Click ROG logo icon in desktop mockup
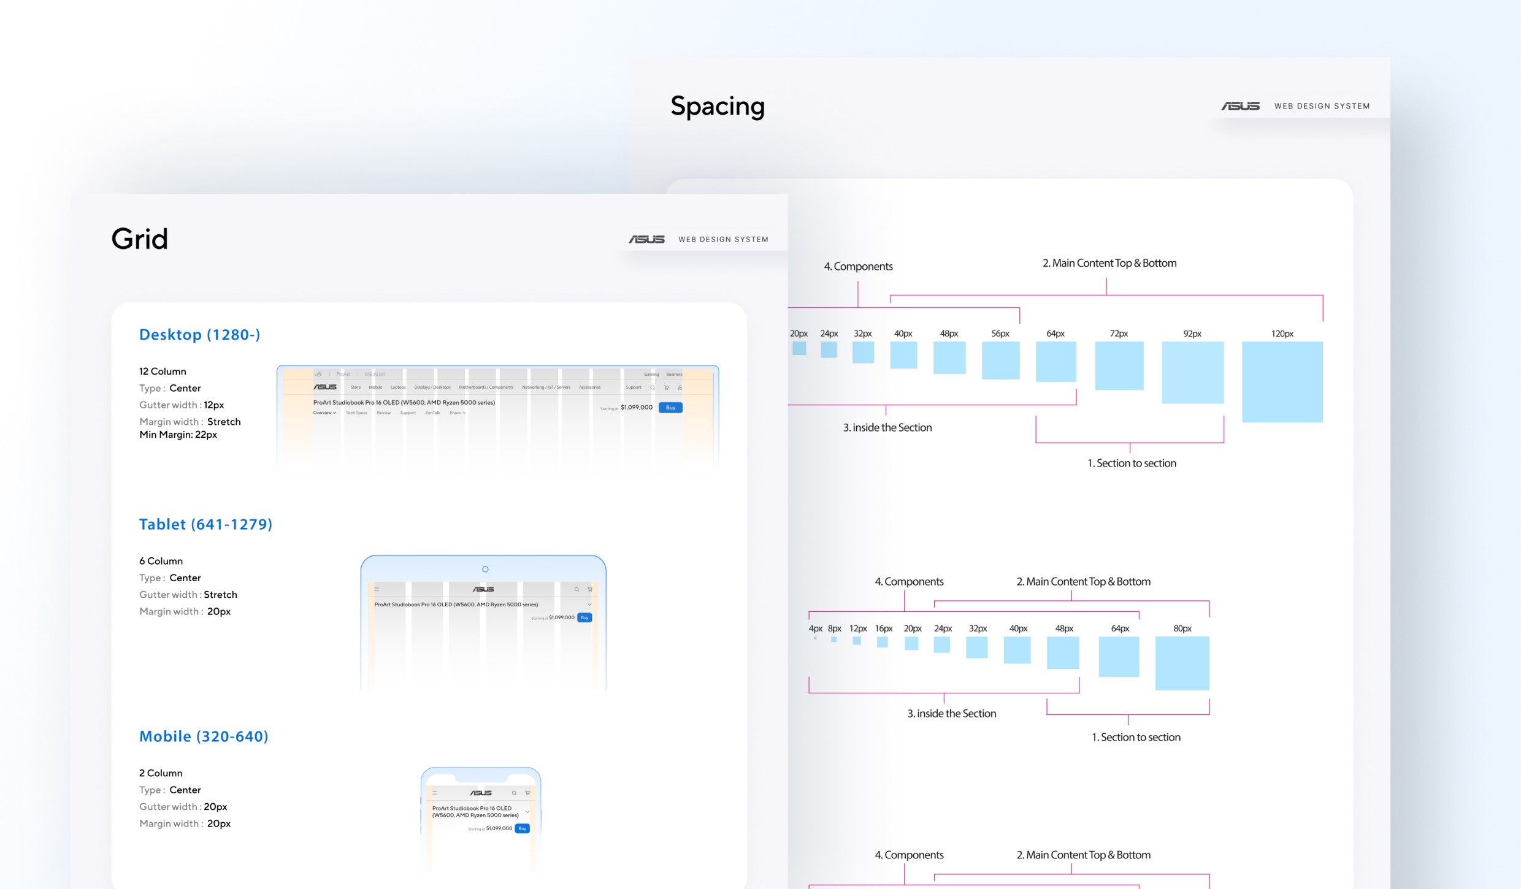 point(318,374)
